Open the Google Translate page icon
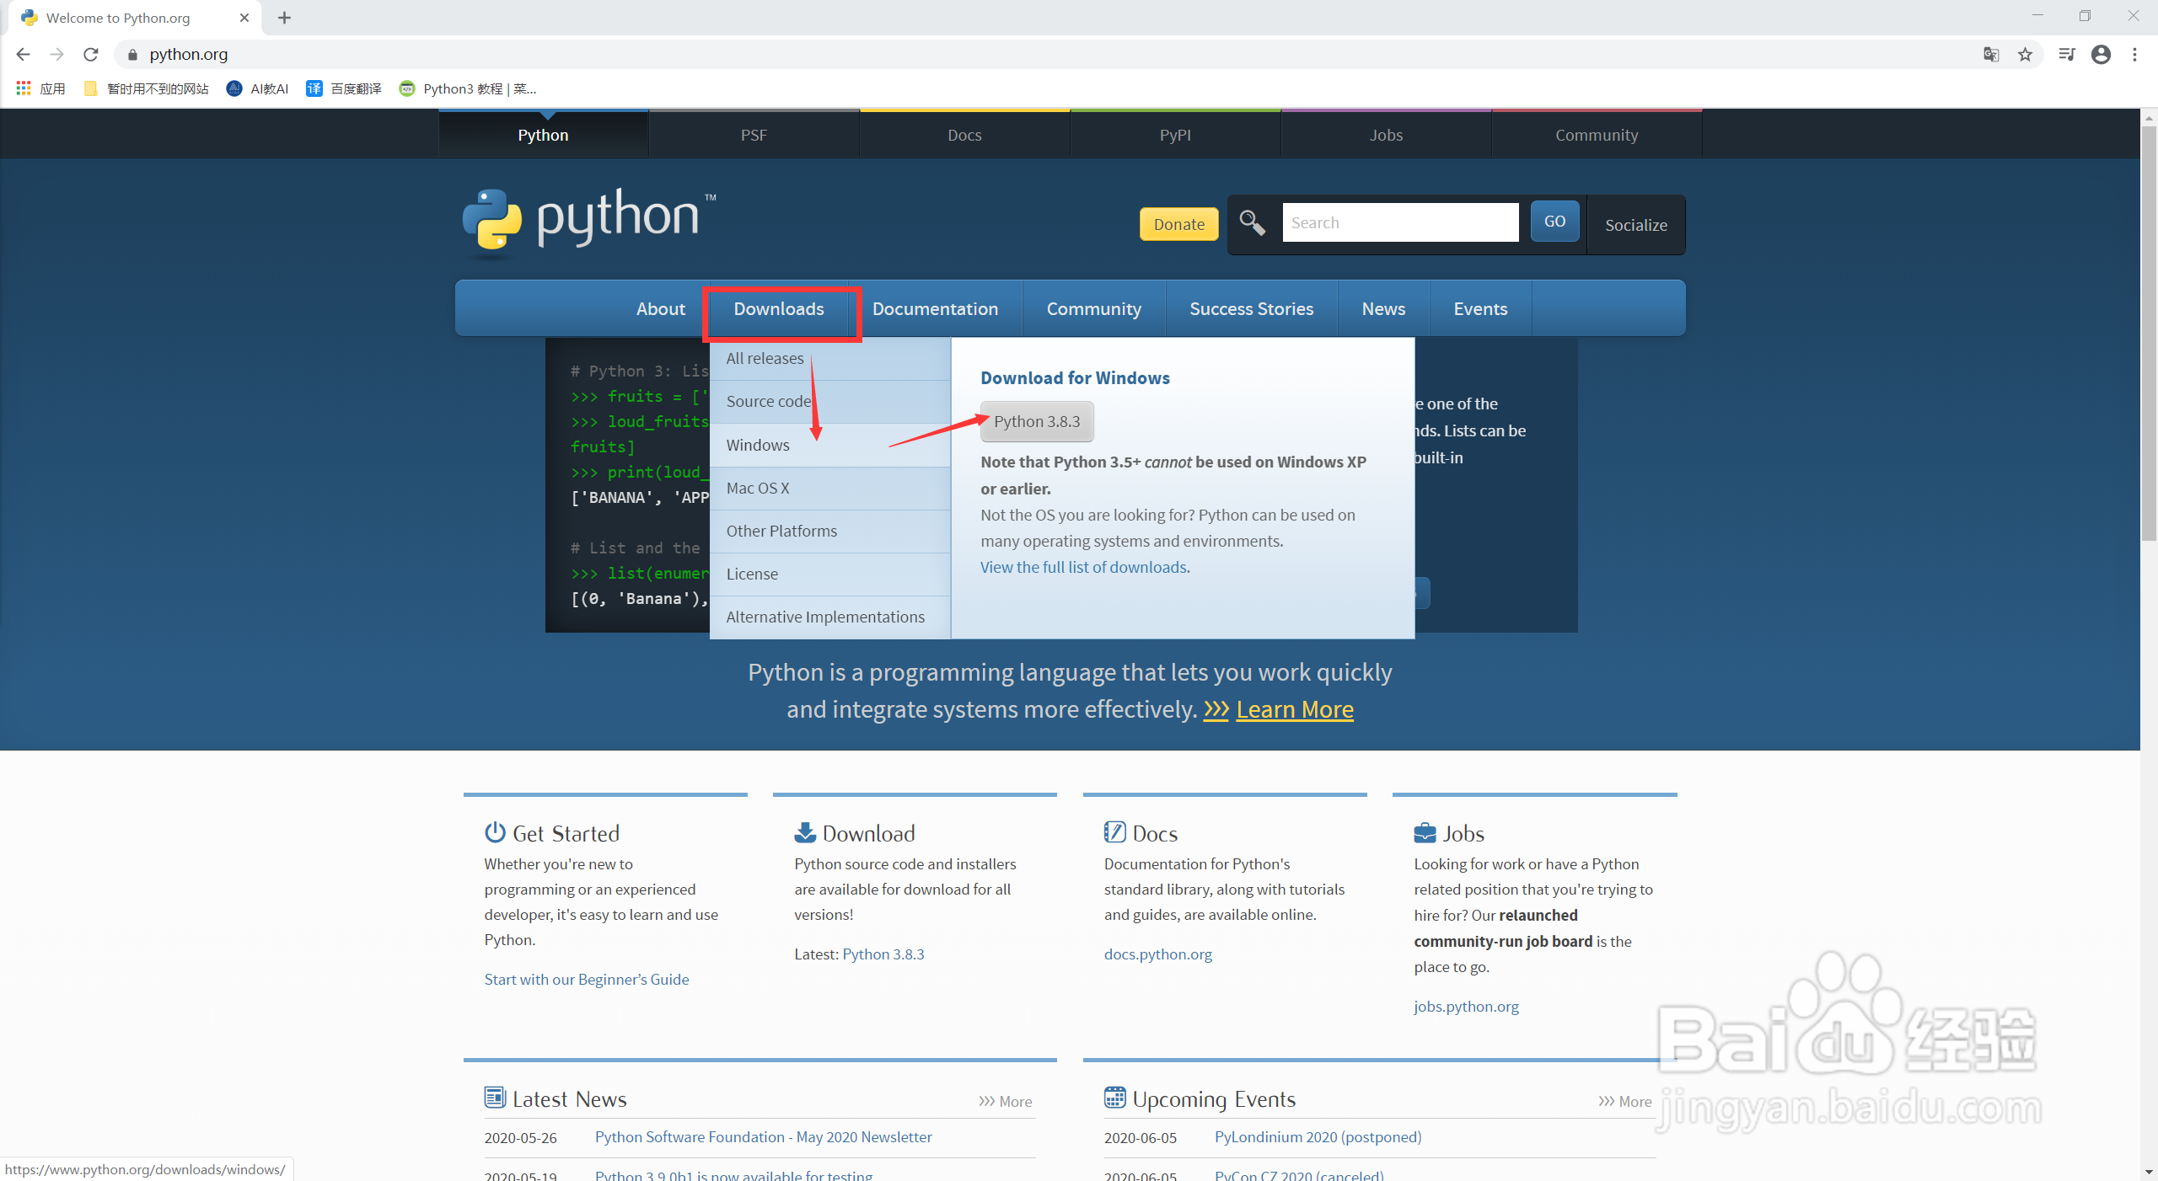2158x1181 pixels. pyautogui.click(x=1991, y=55)
